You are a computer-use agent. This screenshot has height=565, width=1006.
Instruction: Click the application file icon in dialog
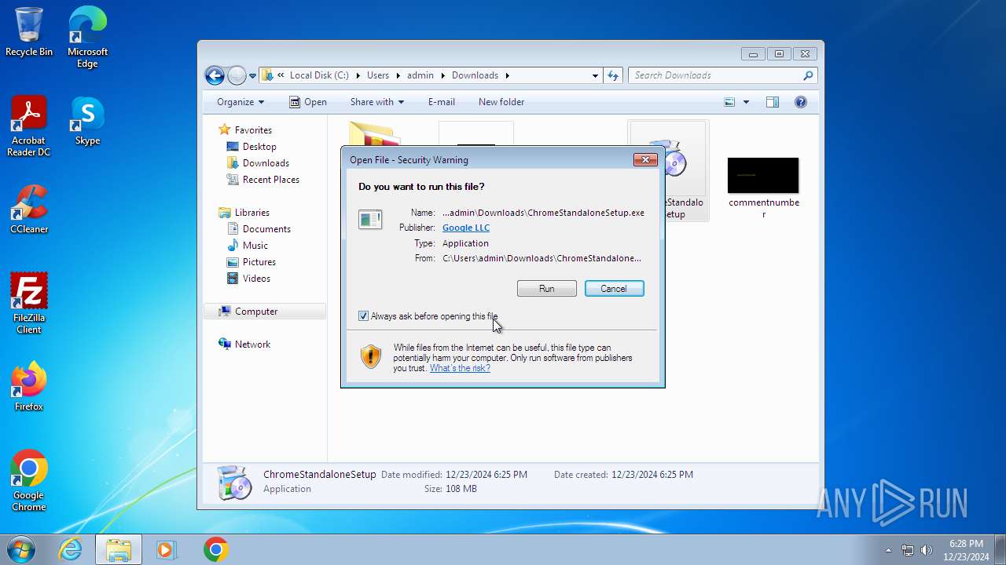[x=370, y=220]
